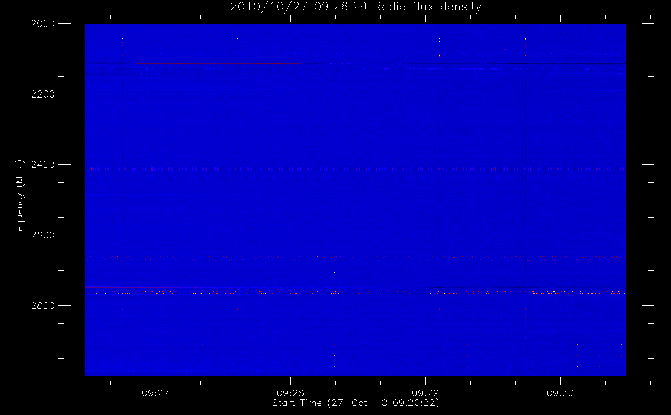
Task: Click the 09:27 time tick label
Action: 156,393
